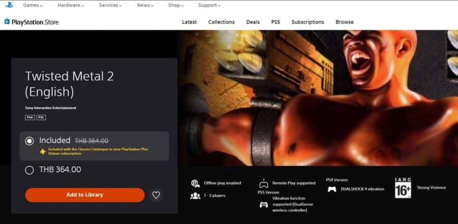Select the THB 364.00 purchase option
The image size is (458, 224).
[x=53, y=170]
